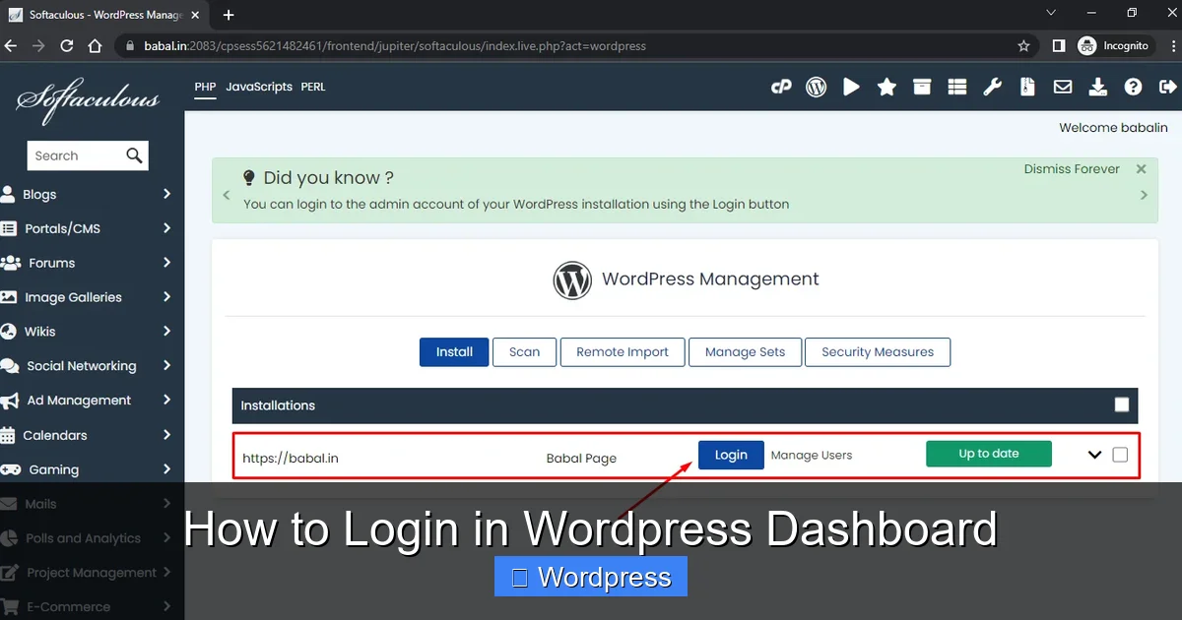Click the WordPress Management heading logo
The height and width of the screenshot is (620, 1182).
pos(572,279)
